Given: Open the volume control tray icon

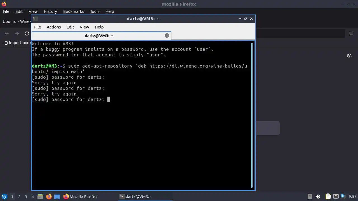Looking at the screenshot, I should point(318,197).
